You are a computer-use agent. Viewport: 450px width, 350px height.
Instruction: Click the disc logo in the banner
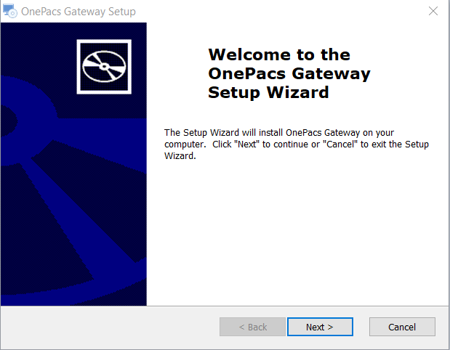pyautogui.click(x=104, y=67)
